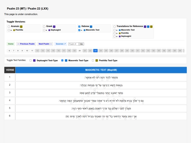
Task: Navigate to the Previous Psalm
Action: click(26, 44)
